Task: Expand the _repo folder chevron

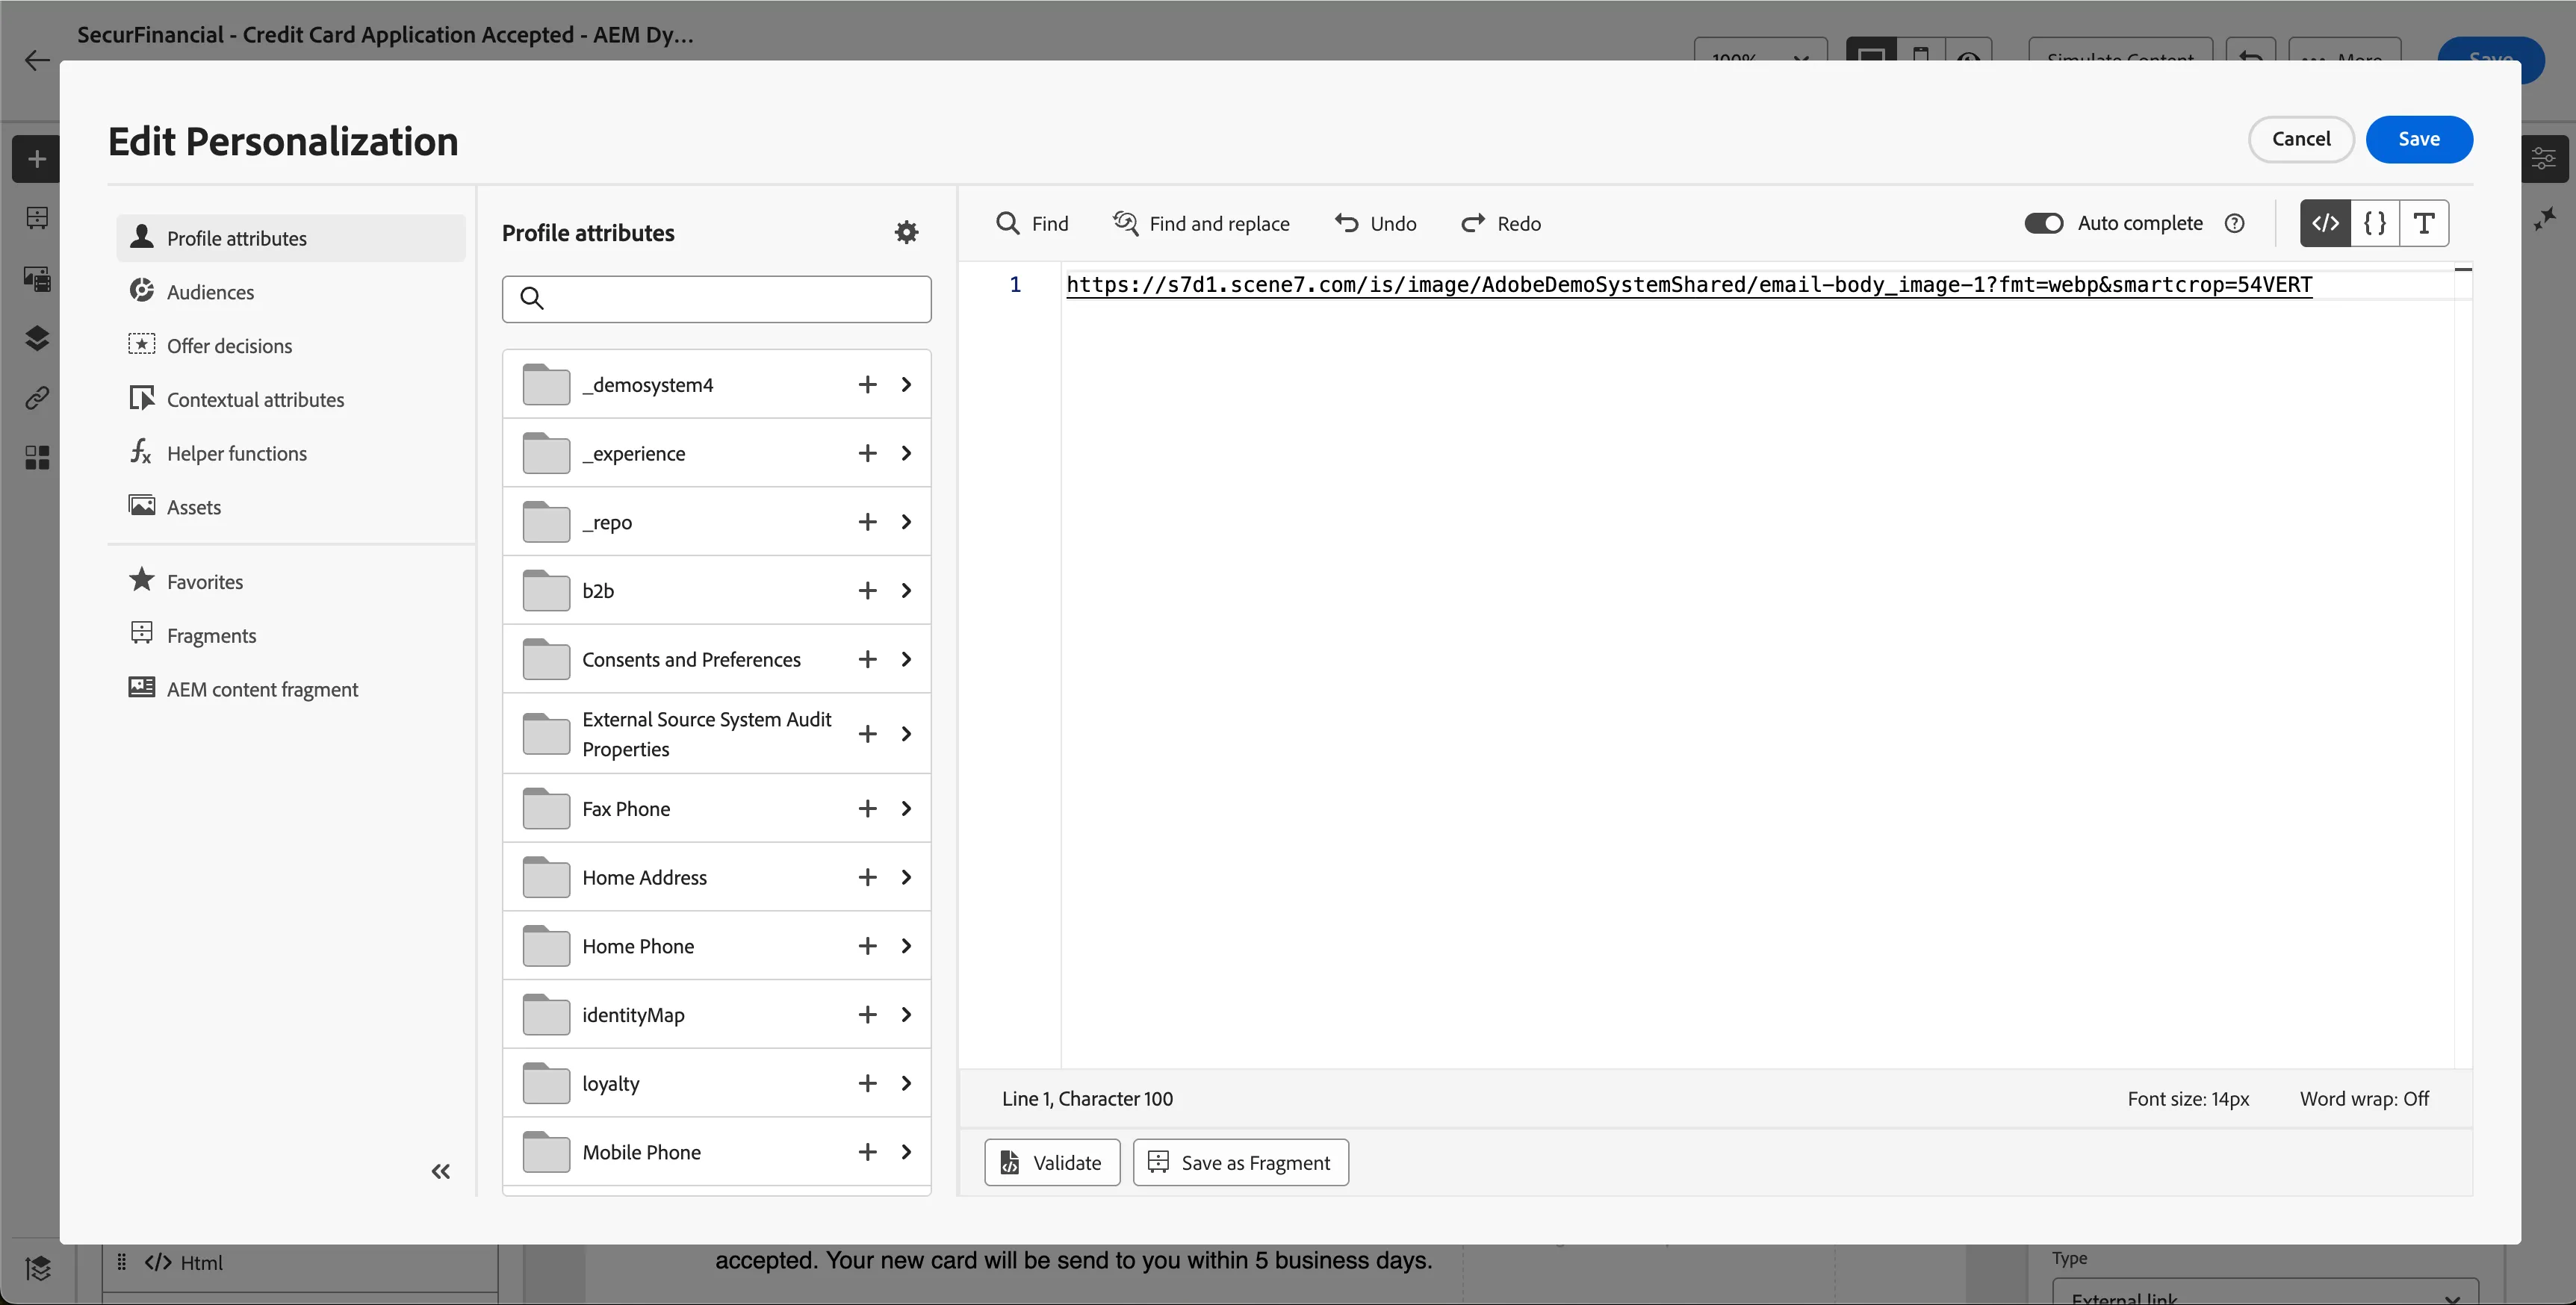Action: point(906,522)
